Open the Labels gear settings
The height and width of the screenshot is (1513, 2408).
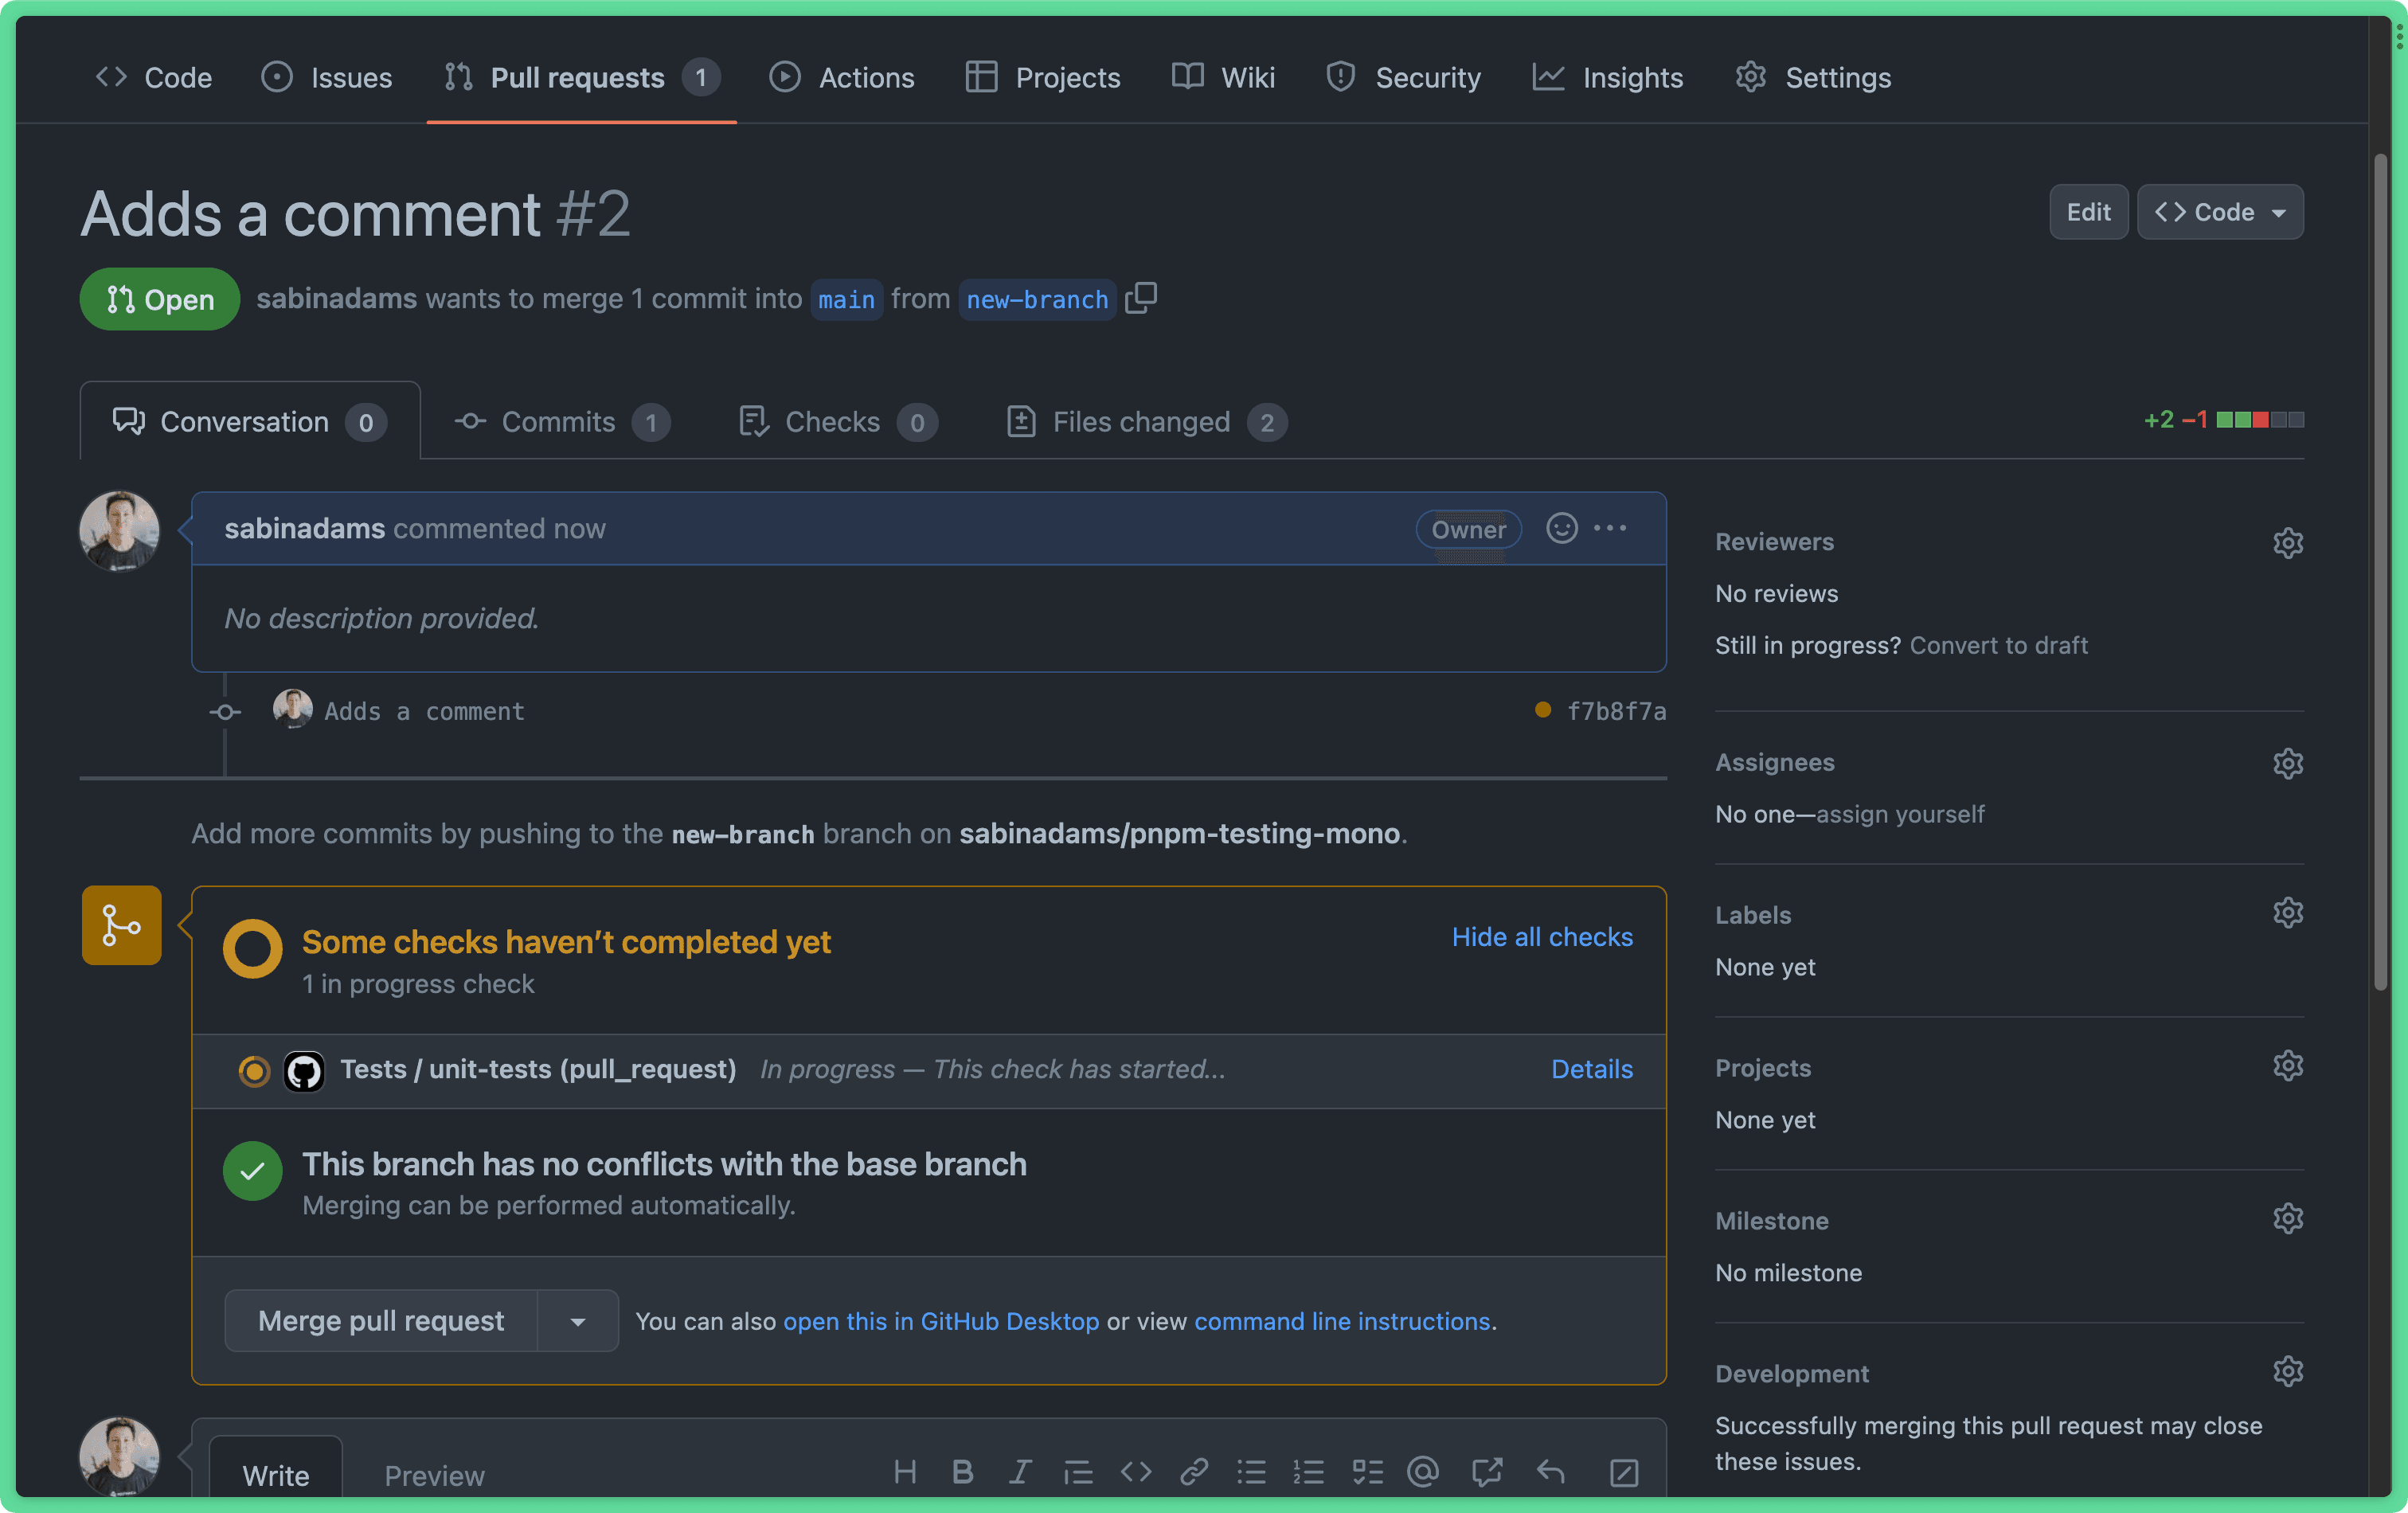(x=2287, y=914)
